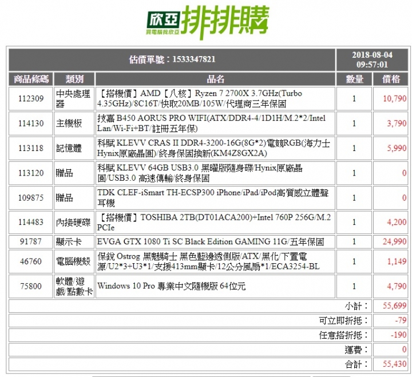Image resolution: width=412 pixels, height=377 pixels.
Task: Click the 電腦機殼 category cell
Action: (x=73, y=261)
